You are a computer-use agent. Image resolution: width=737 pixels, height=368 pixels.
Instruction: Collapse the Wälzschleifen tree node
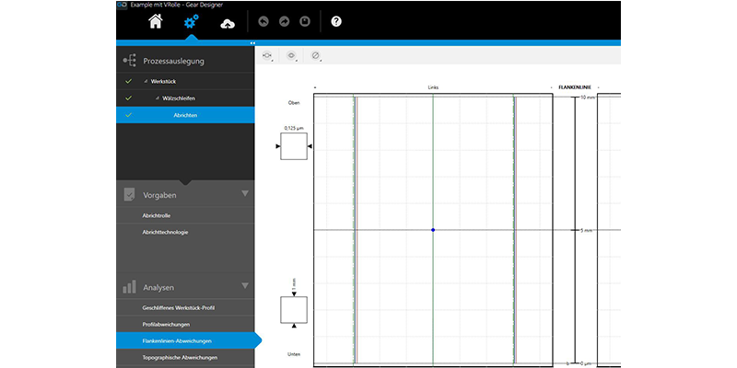158,98
